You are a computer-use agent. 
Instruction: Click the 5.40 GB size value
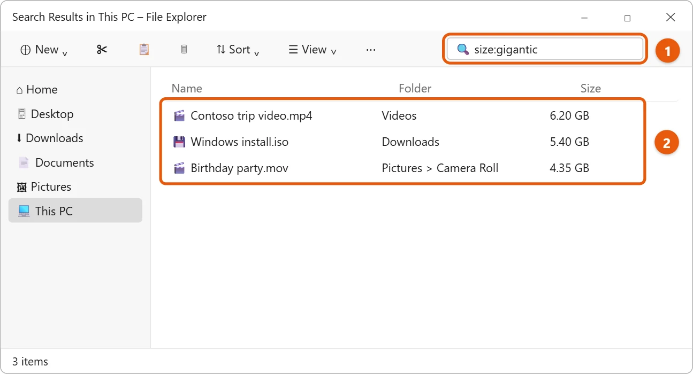(569, 142)
